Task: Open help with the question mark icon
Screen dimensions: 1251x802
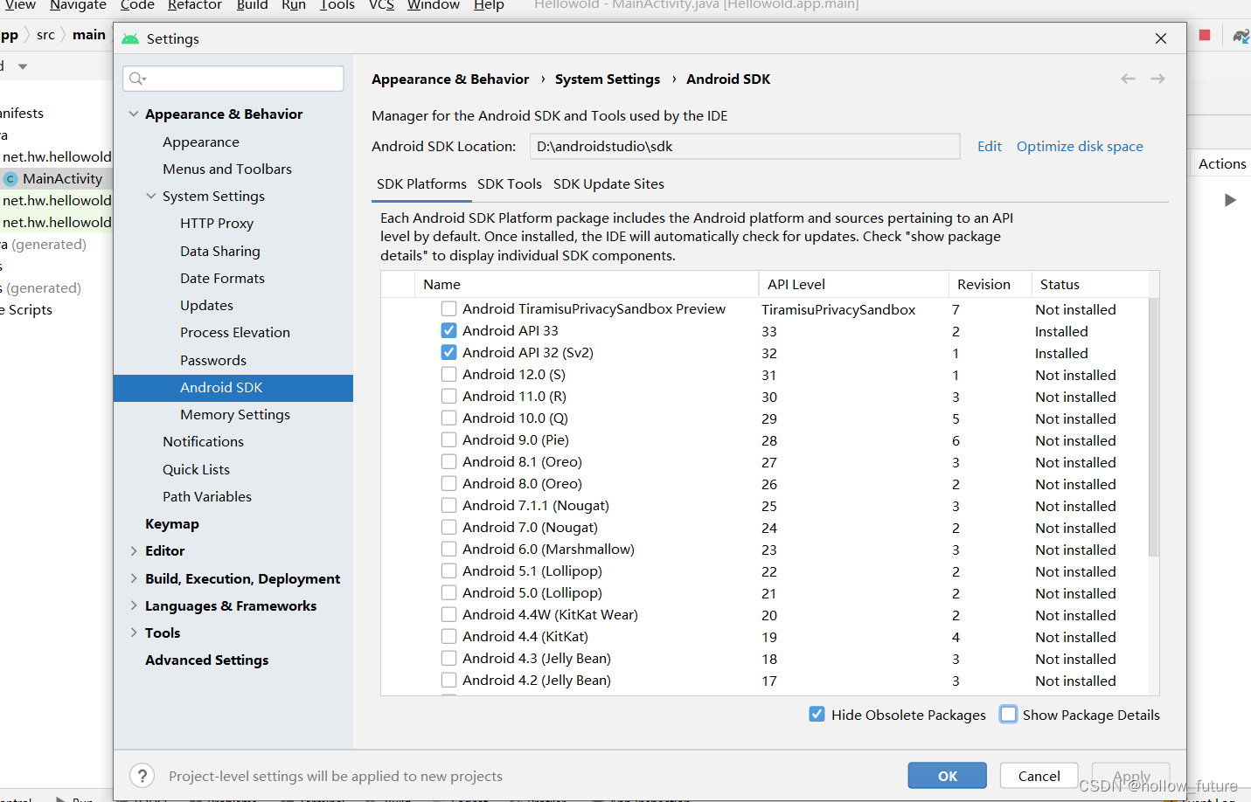Action: coord(142,776)
